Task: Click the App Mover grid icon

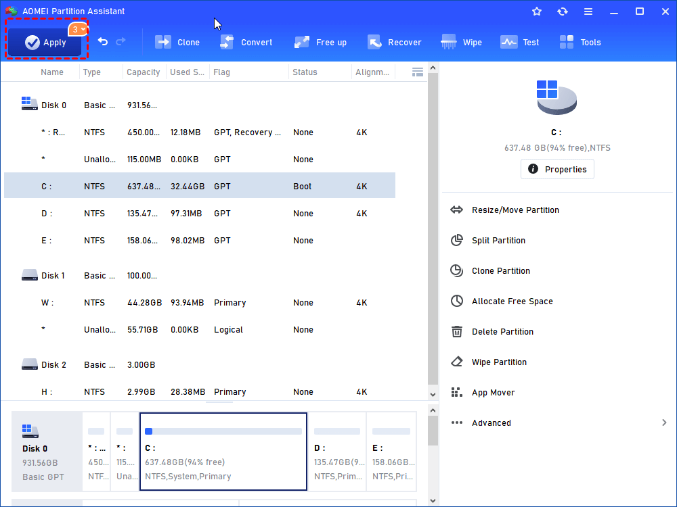Action: tap(457, 392)
